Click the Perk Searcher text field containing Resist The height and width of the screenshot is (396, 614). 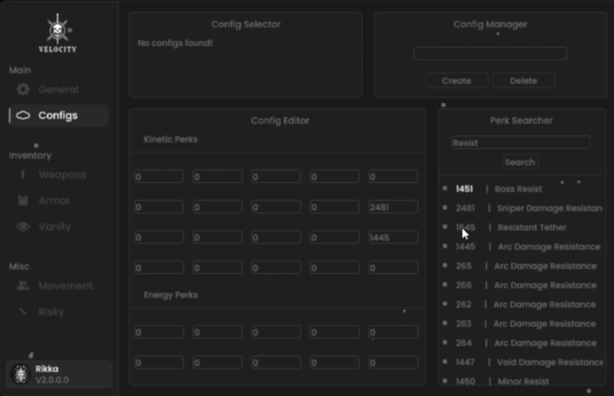pyautogui.click(x=520, y=143)
